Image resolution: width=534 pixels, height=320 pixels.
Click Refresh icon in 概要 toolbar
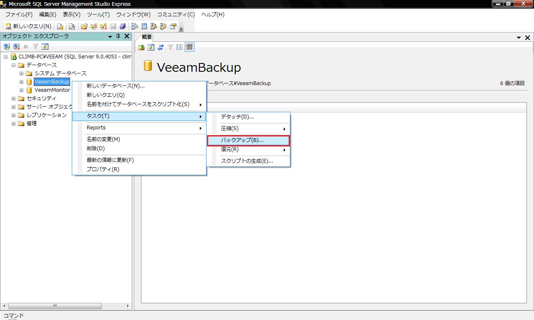pos(151,47)
